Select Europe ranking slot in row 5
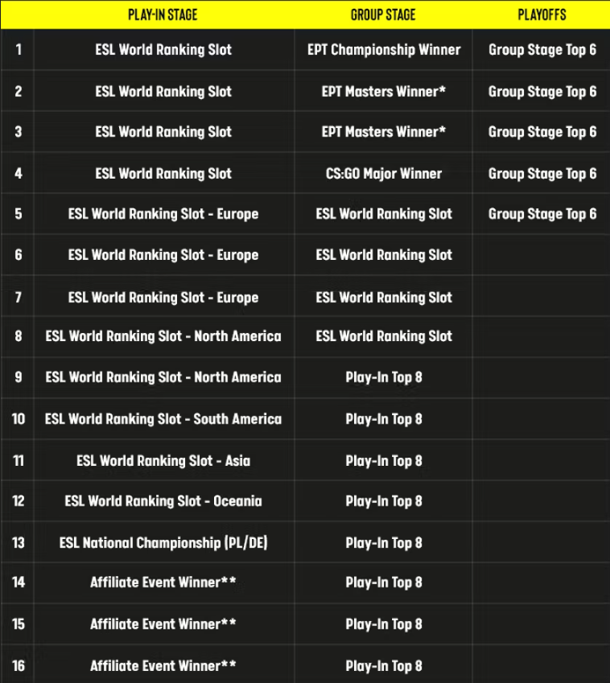 [x=163, y=214]
